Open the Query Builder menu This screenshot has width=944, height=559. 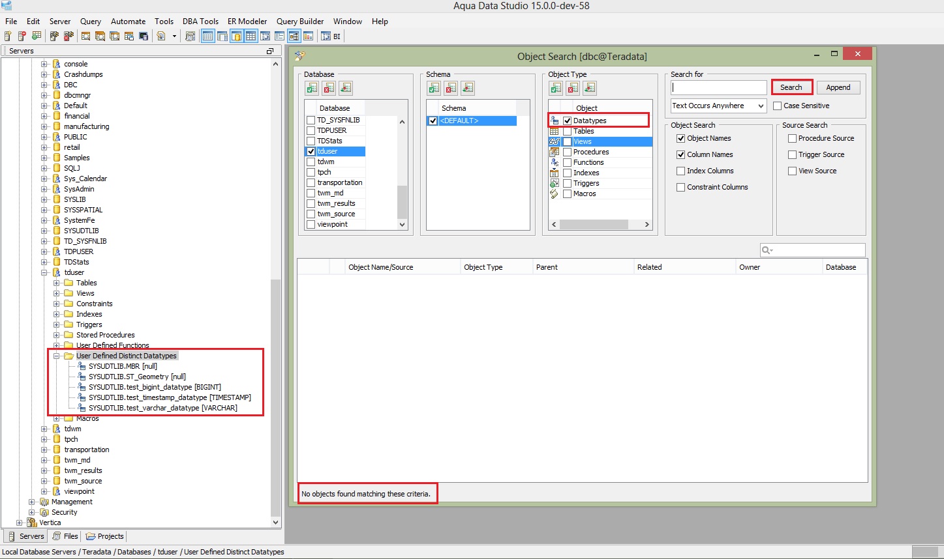(x=300, y=21)
